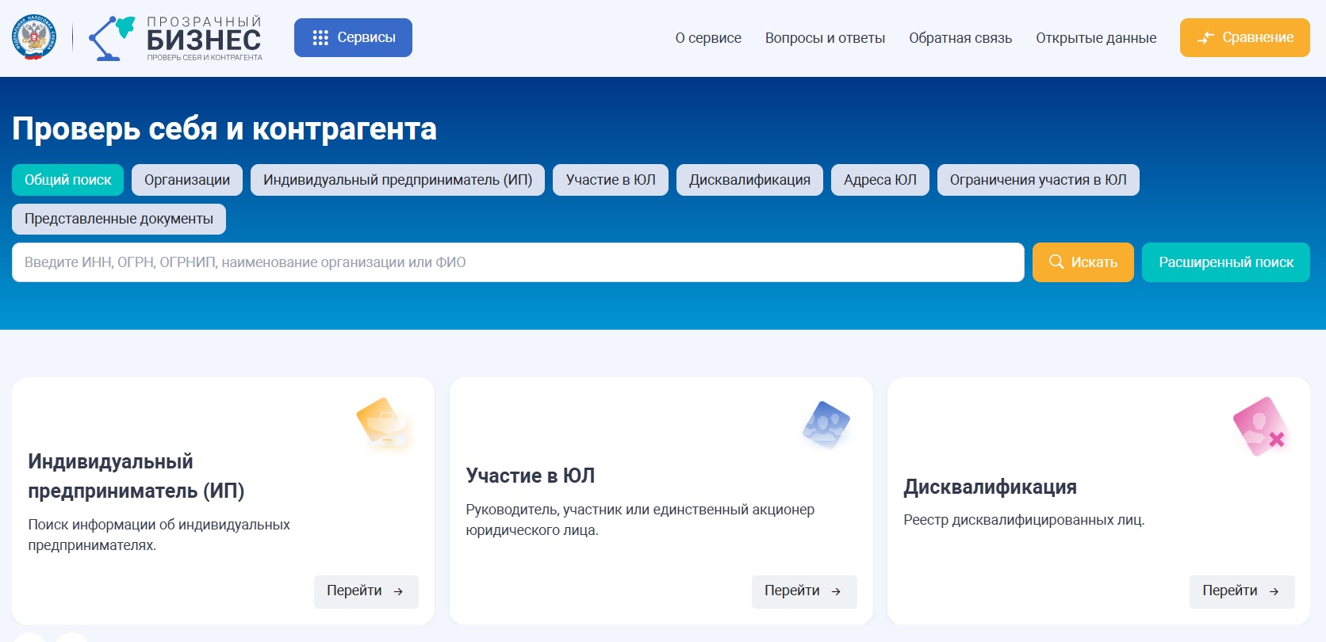Open Расширенный поиск
Viewport: 1326px width, 642px height.
pyautogui.click(x=1226, y=262)
